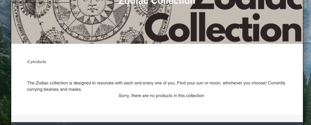
Task: Click the Zodiac collection description paragraph
Action: (x=156, y=86)
